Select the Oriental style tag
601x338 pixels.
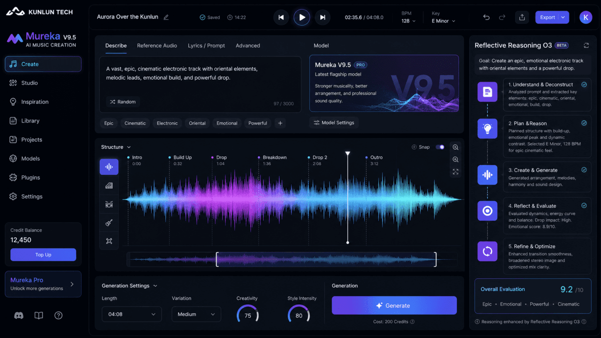[197, 123]
